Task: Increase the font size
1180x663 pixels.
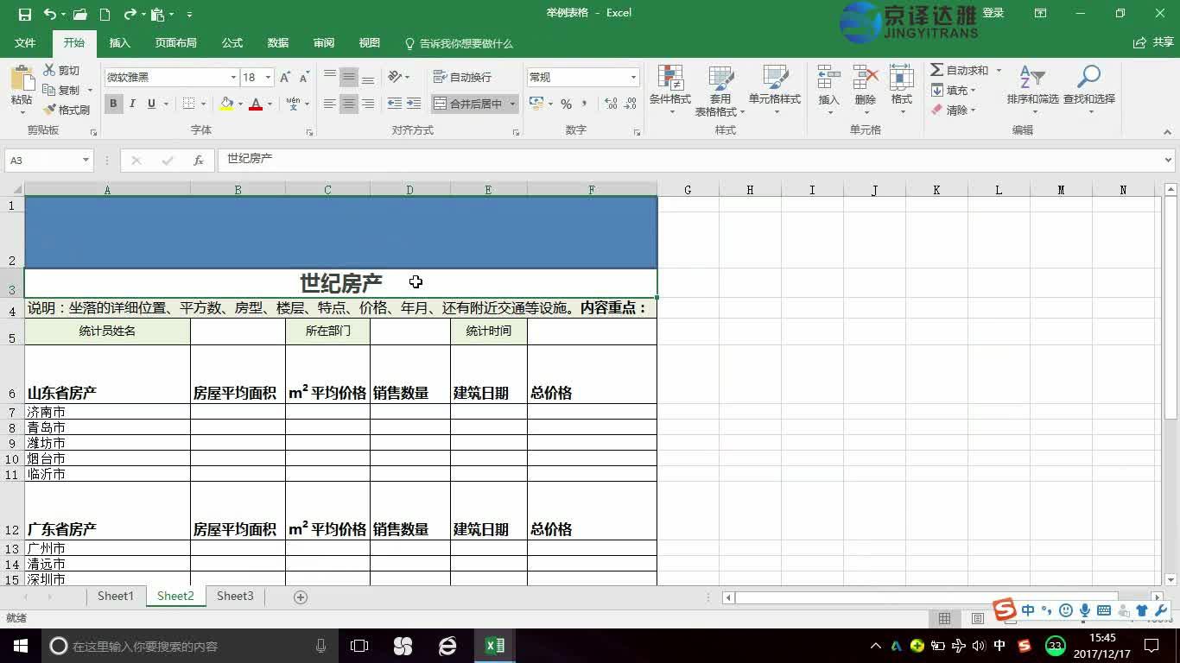Action: click(x=285, y=78)
